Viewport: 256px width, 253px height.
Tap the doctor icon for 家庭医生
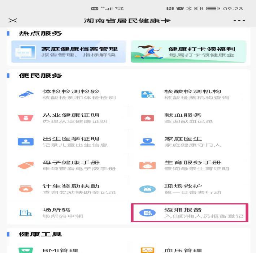tap(147, 142)
